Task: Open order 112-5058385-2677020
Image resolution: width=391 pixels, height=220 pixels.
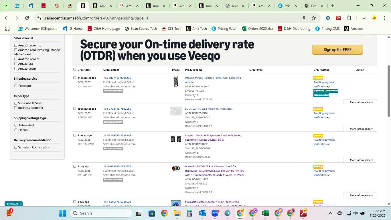Action: [x=117, y=166]
